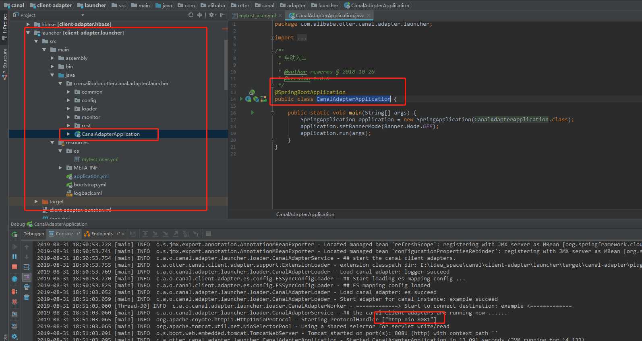
Task: Open the Structure side tool window
Action: pos(4,63)
